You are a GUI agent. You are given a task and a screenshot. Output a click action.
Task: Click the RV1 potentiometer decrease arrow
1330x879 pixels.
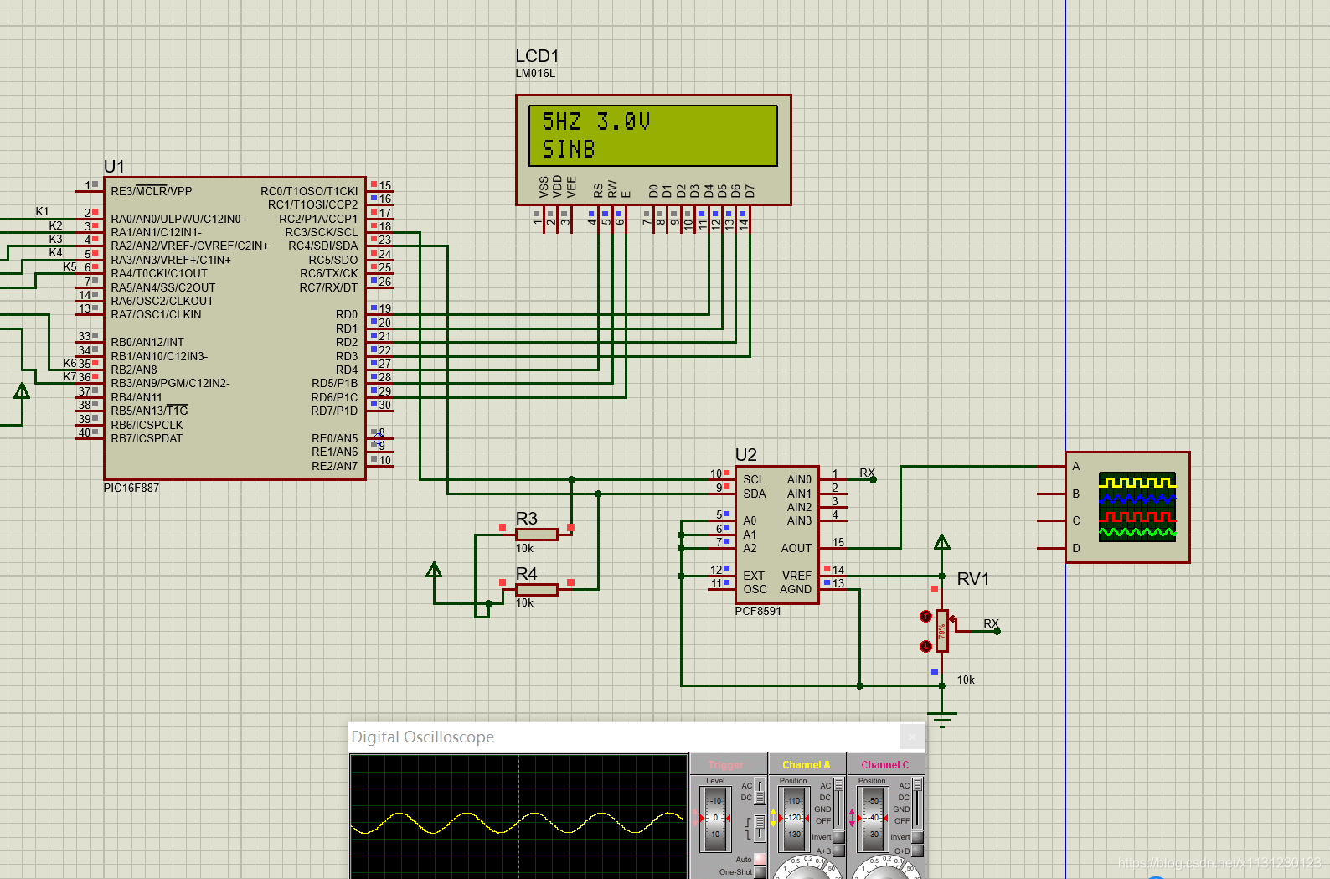925,646
